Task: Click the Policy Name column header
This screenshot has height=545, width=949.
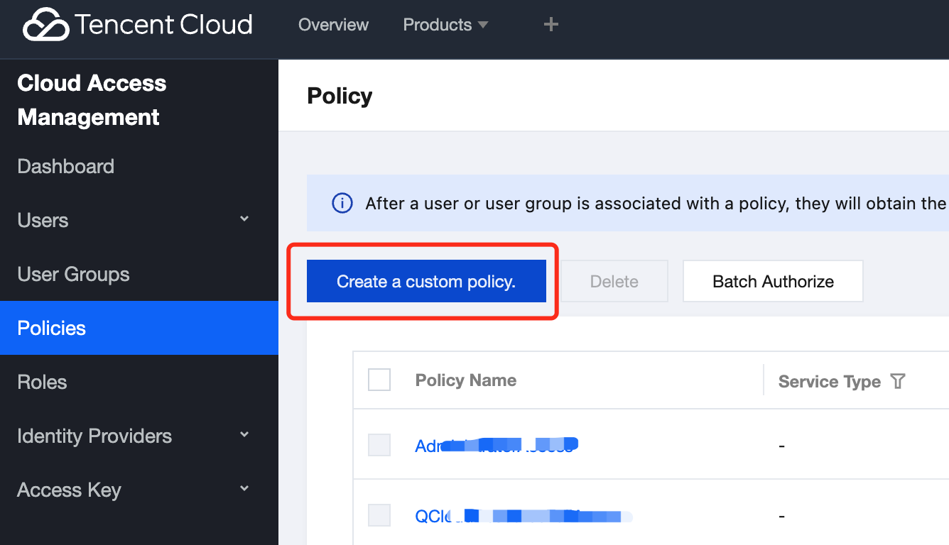Action: (x=466, y=380)
